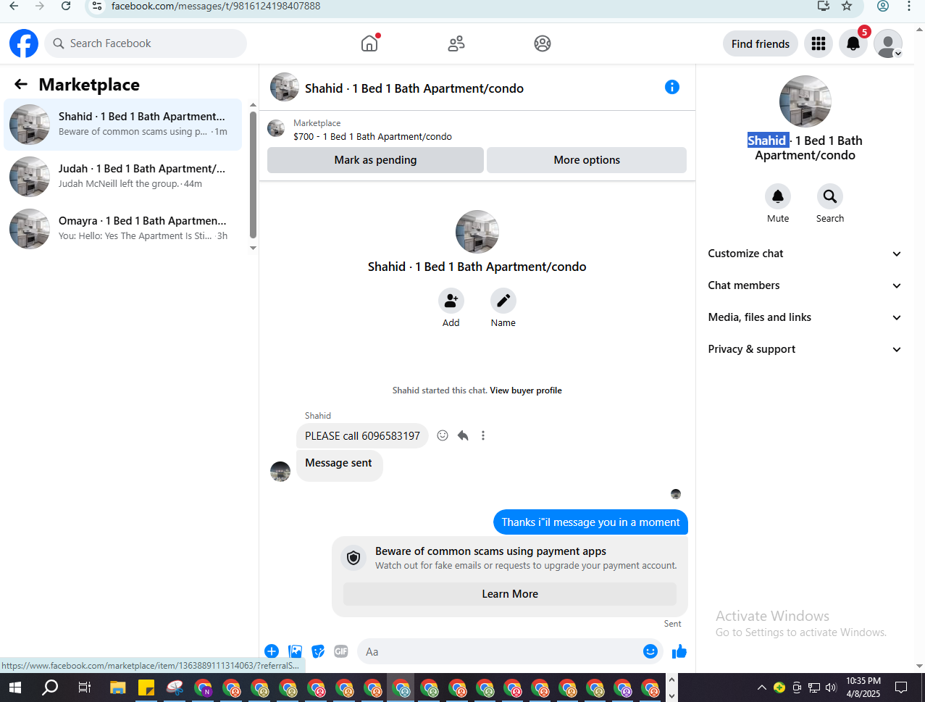Open the browser three-dot menu
This screenshot has height=702, width=925.
[909, 6]
